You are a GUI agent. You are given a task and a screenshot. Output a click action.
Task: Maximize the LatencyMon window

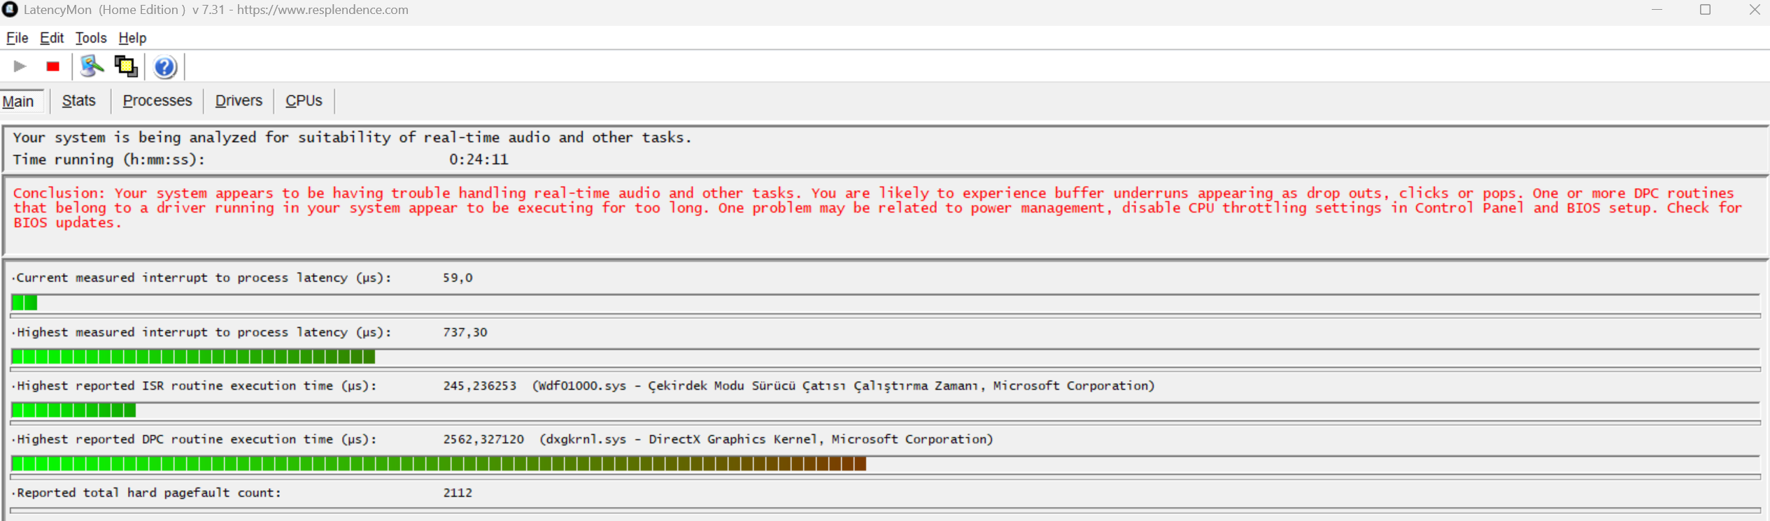(1705, 10)
